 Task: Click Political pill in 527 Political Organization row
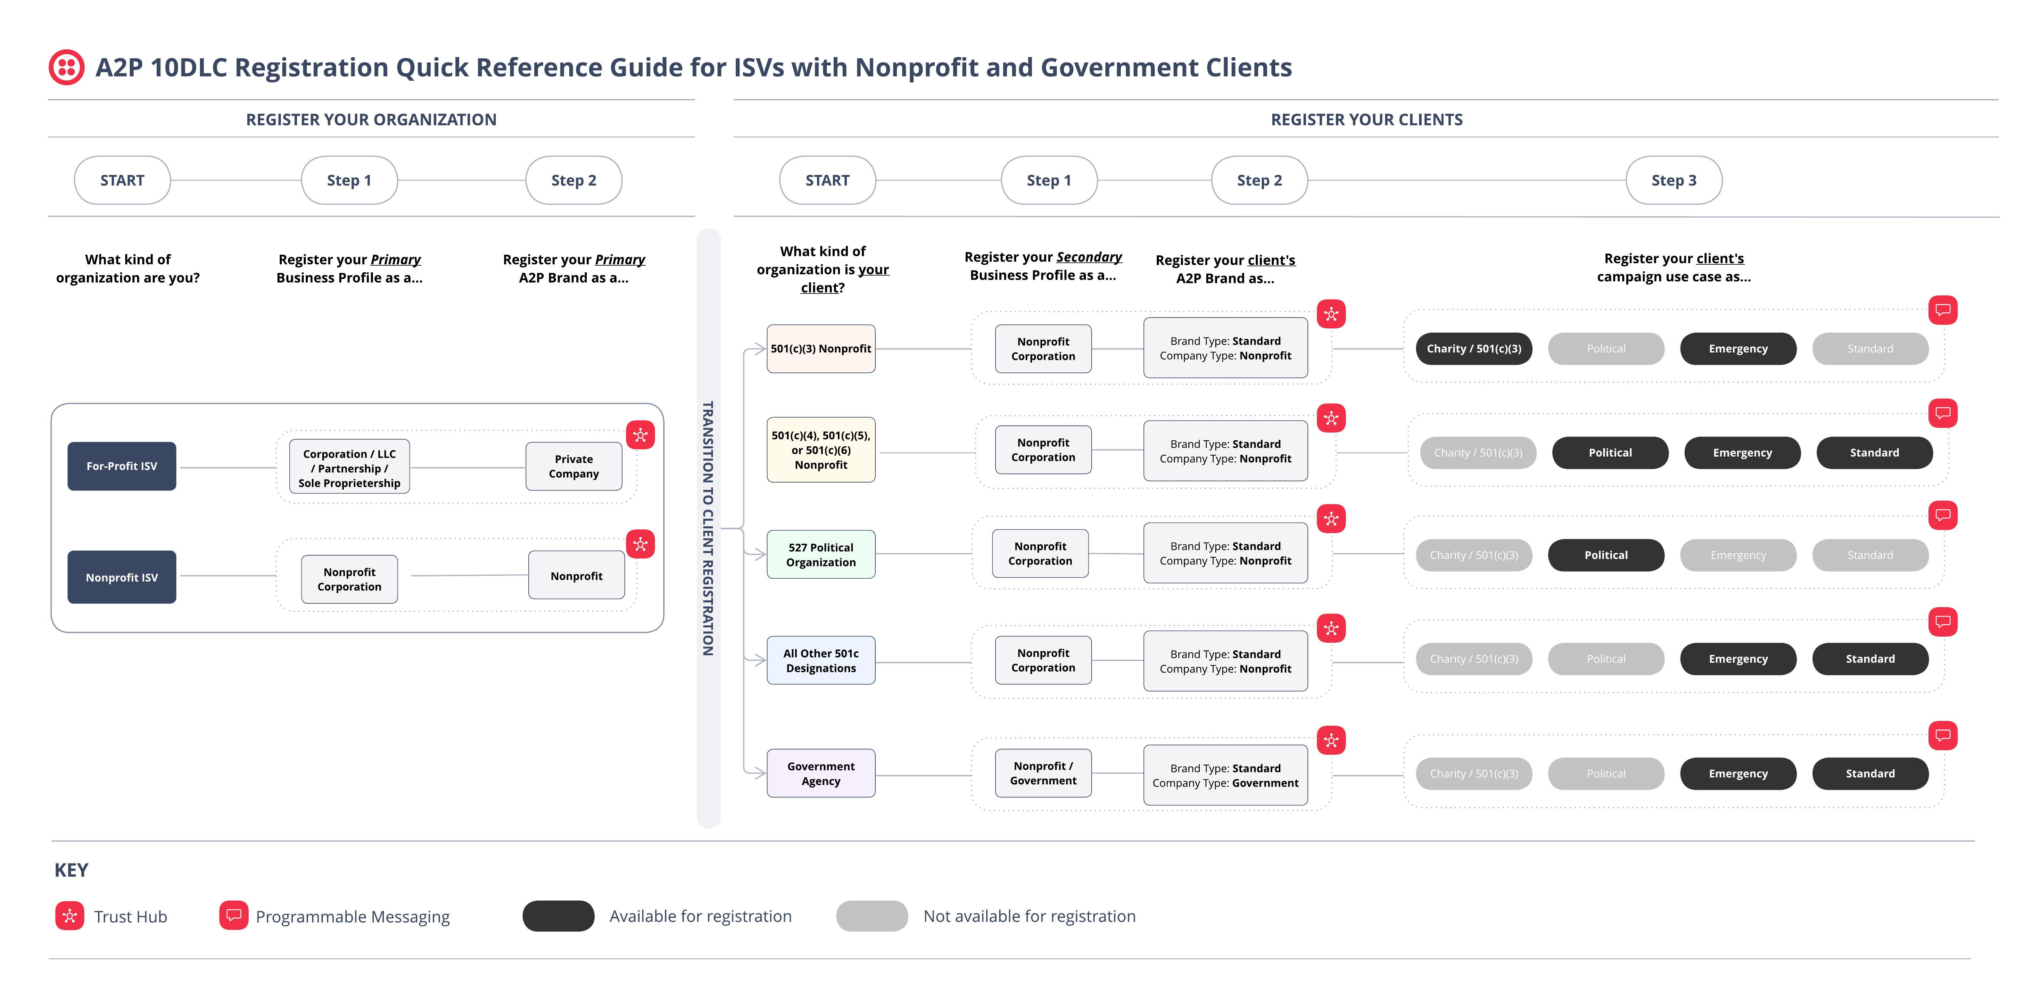pyautogui.click(x=1606, y=555)
